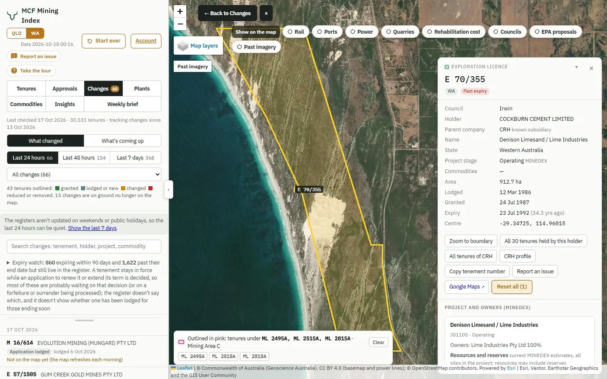Follow the Show the last 7 days link
This screenshot has width=607, height=379.
[x=92, y=228]
